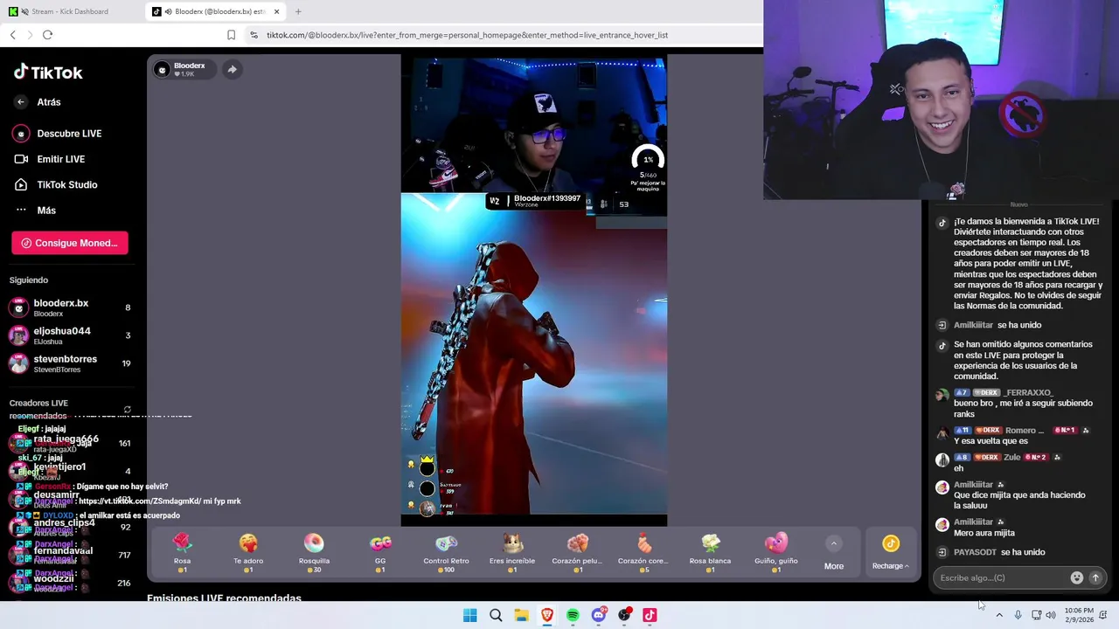This screenshot has width=1119, height=629.
Task: Send the Rosquilla gift
Action: pos(314,552)
